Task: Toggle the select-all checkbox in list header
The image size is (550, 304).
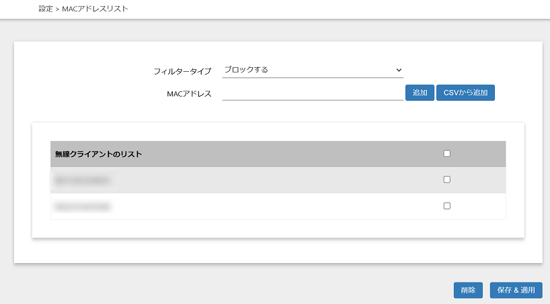Action: tap(447, 154)
